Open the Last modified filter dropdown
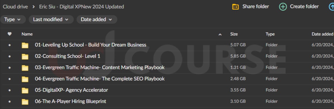Screen dimensions: 334x109 pos(51,19)
